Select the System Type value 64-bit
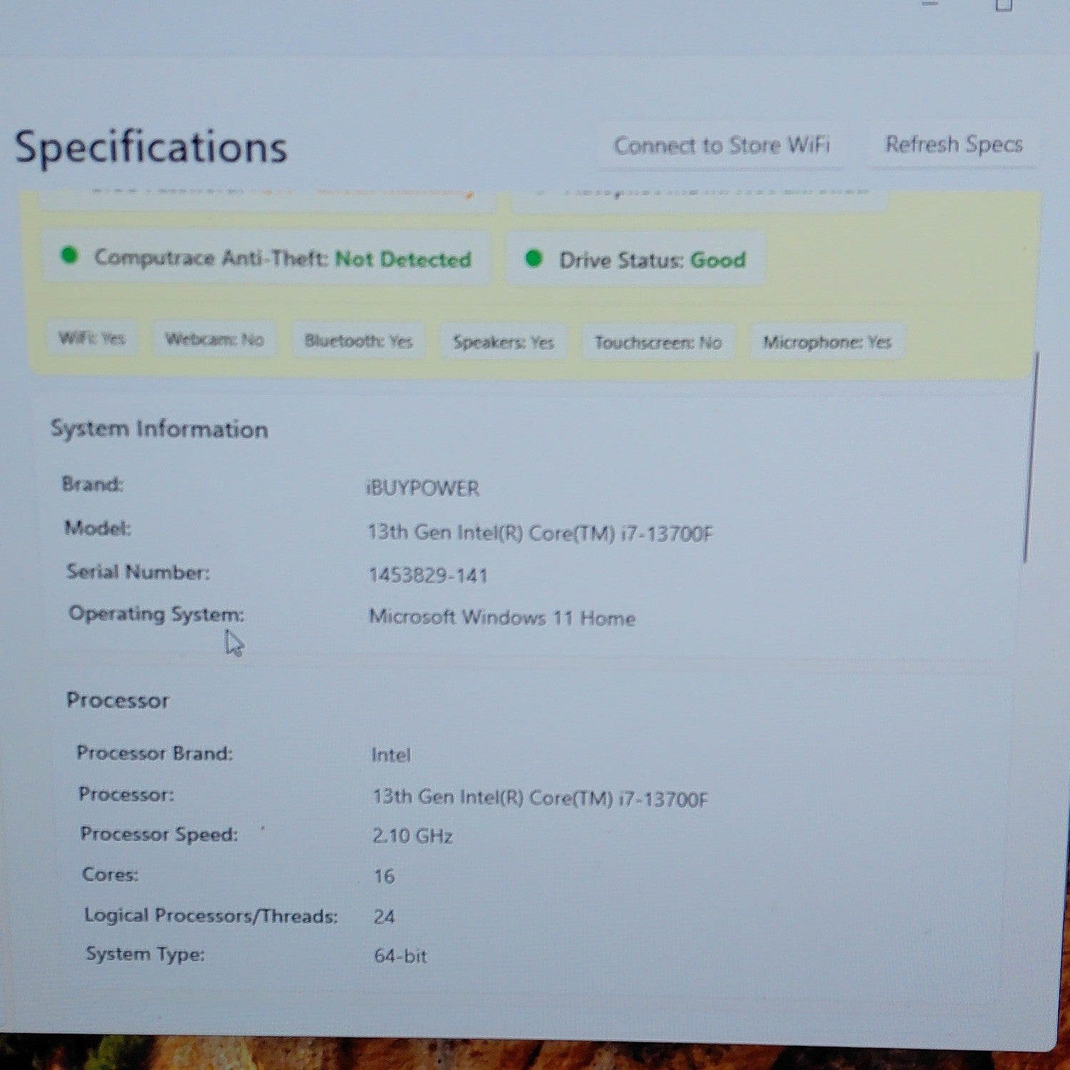Viewport: 1070px width, 1070px height. pos(400,956)
